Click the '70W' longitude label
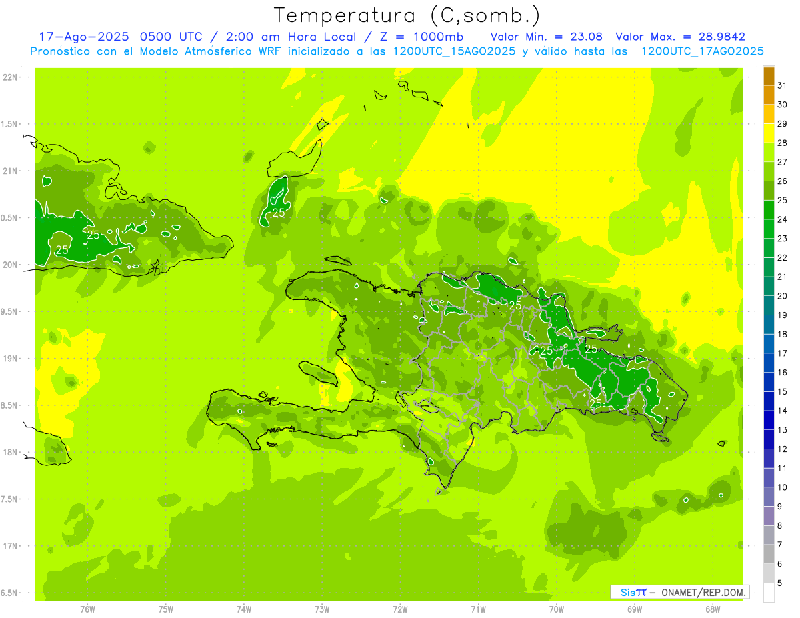Image resolution: width=800 pixels, height=618 pixels. (557, 609)
